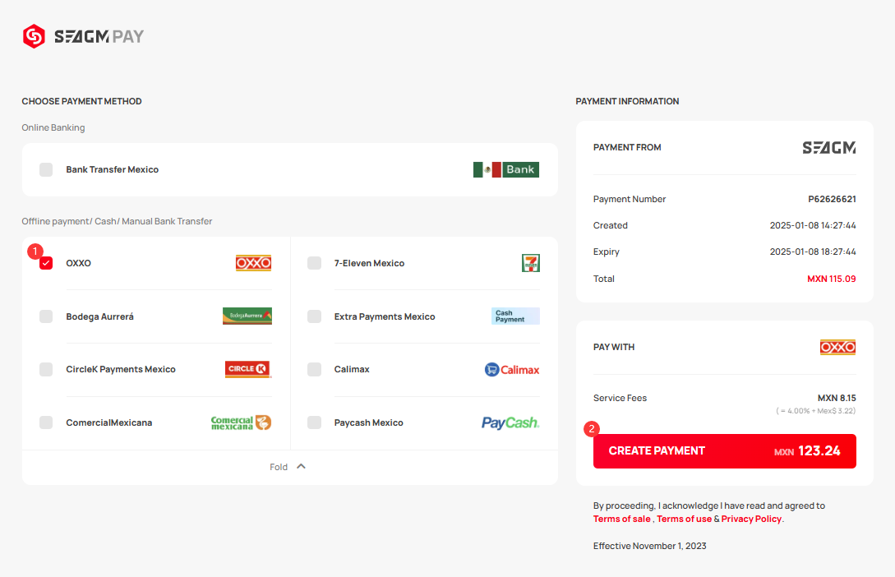The width and height of the screenshot is (895, 577).
Task: Click the 7-Eleven Mexico label
Action: tap(369, 263)
